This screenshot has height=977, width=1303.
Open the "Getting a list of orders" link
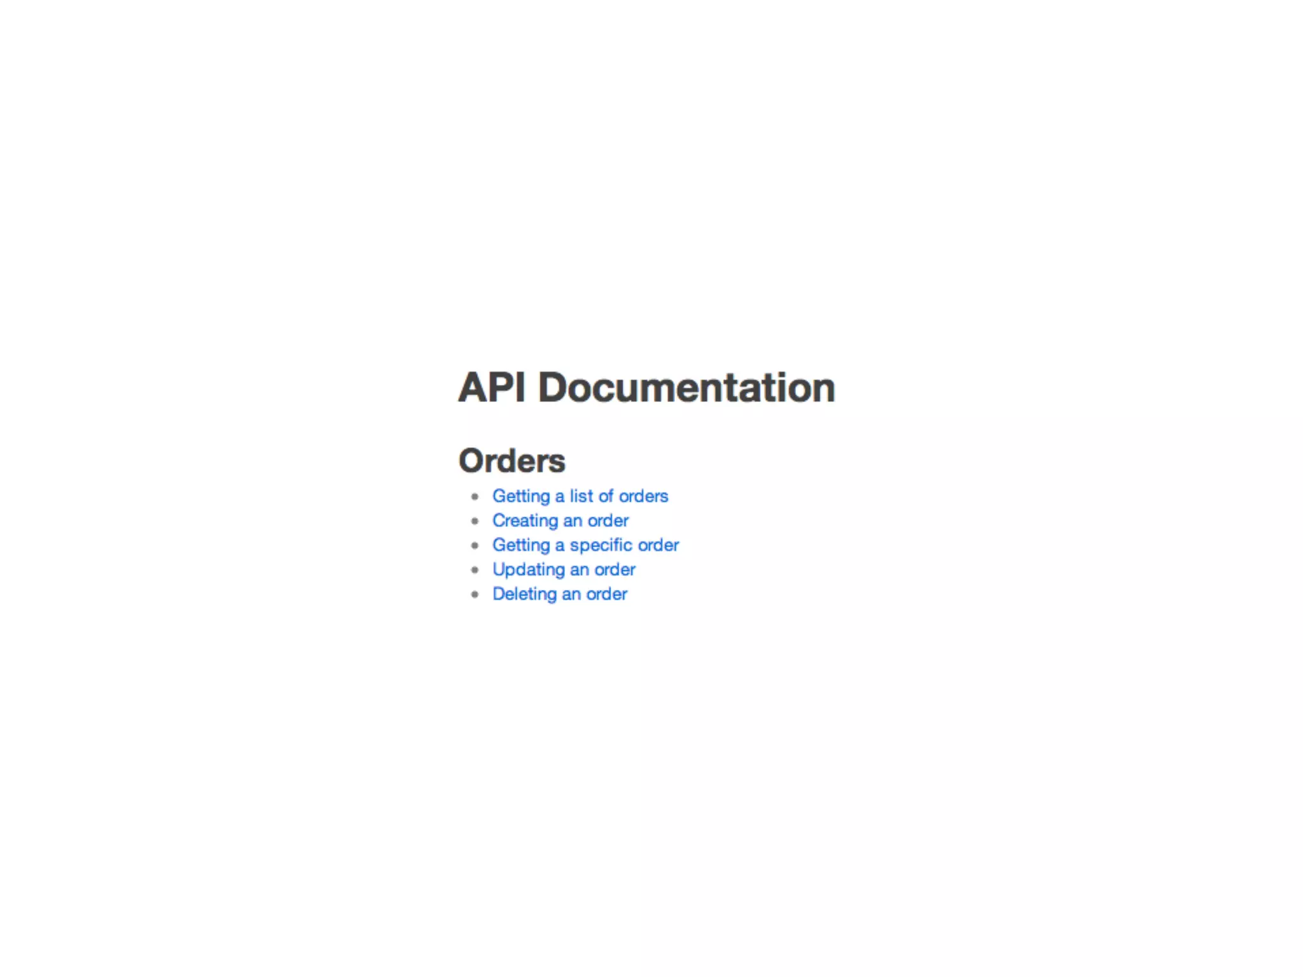(580, 496)
